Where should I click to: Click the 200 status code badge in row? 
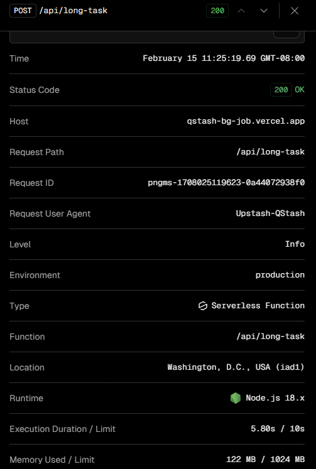point(281,90)
